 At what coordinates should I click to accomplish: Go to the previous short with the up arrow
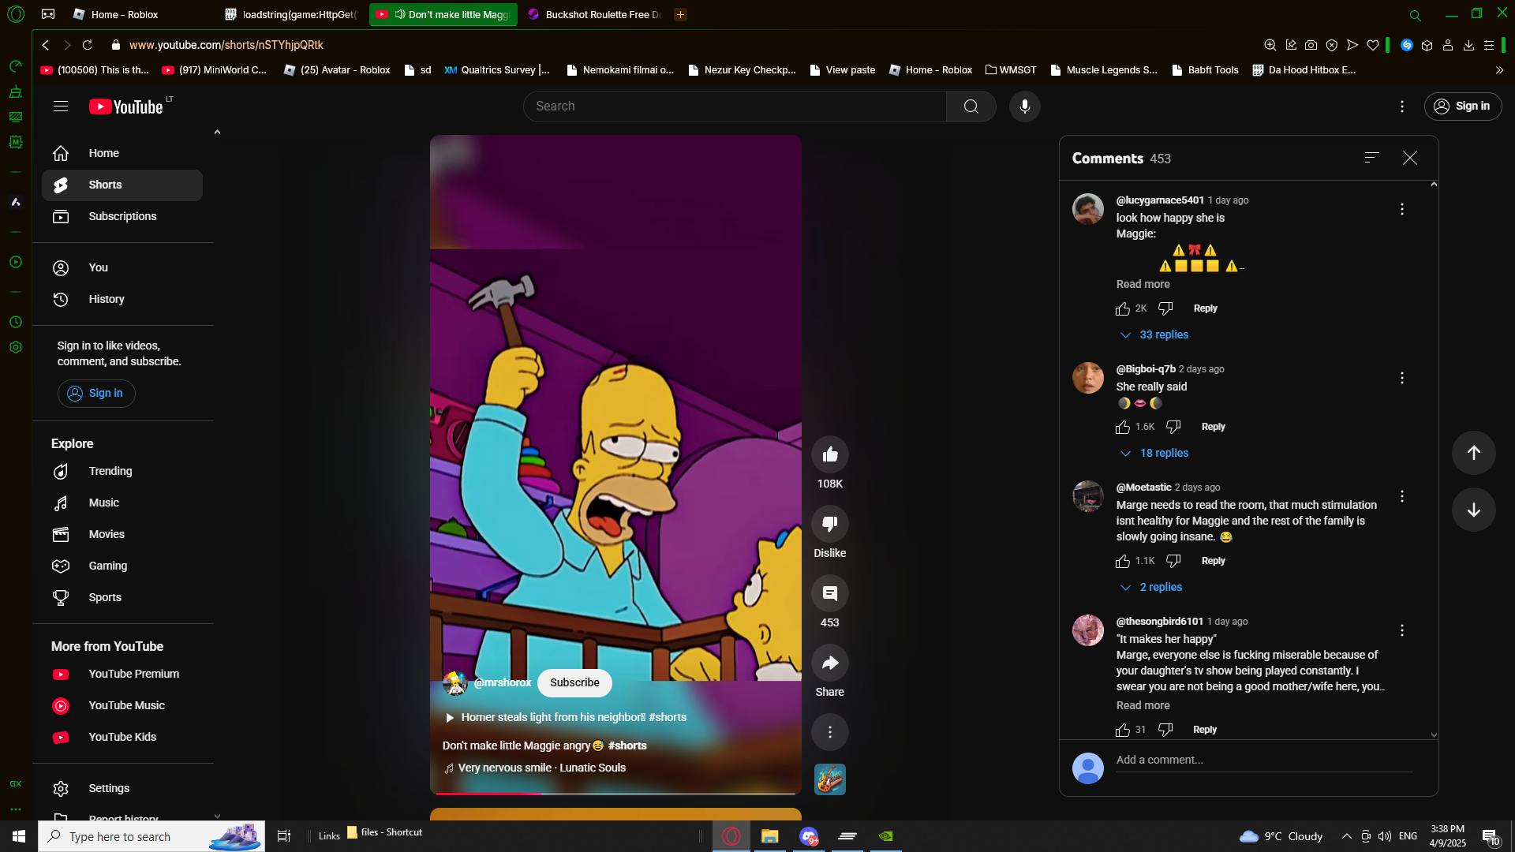(1474, 453)
